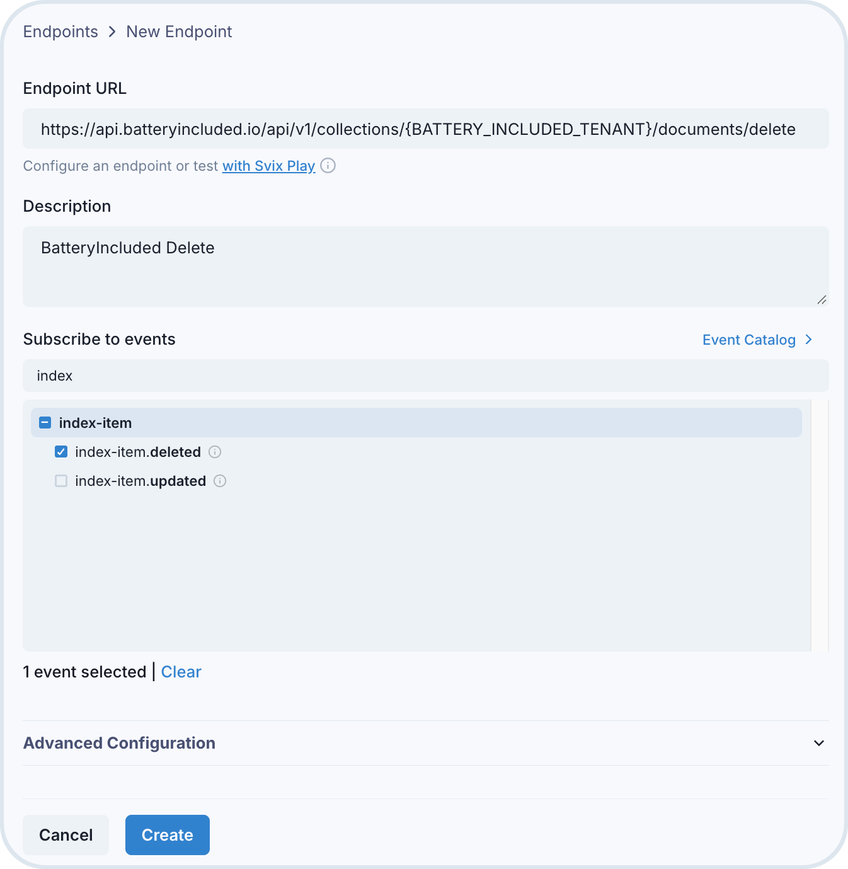Expand the Advanced Configuration section
Viewport: 848px width, 869px height.
(119, 743)
